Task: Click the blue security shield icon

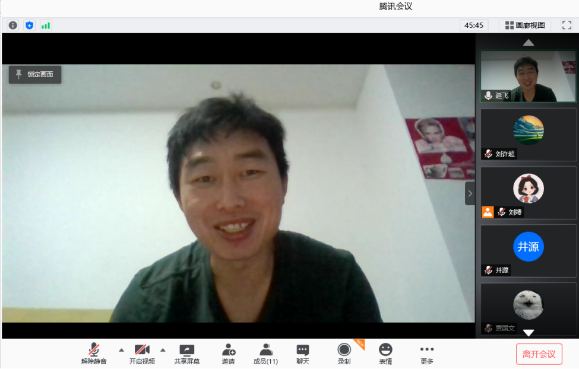Action: (x=29, y=26)
